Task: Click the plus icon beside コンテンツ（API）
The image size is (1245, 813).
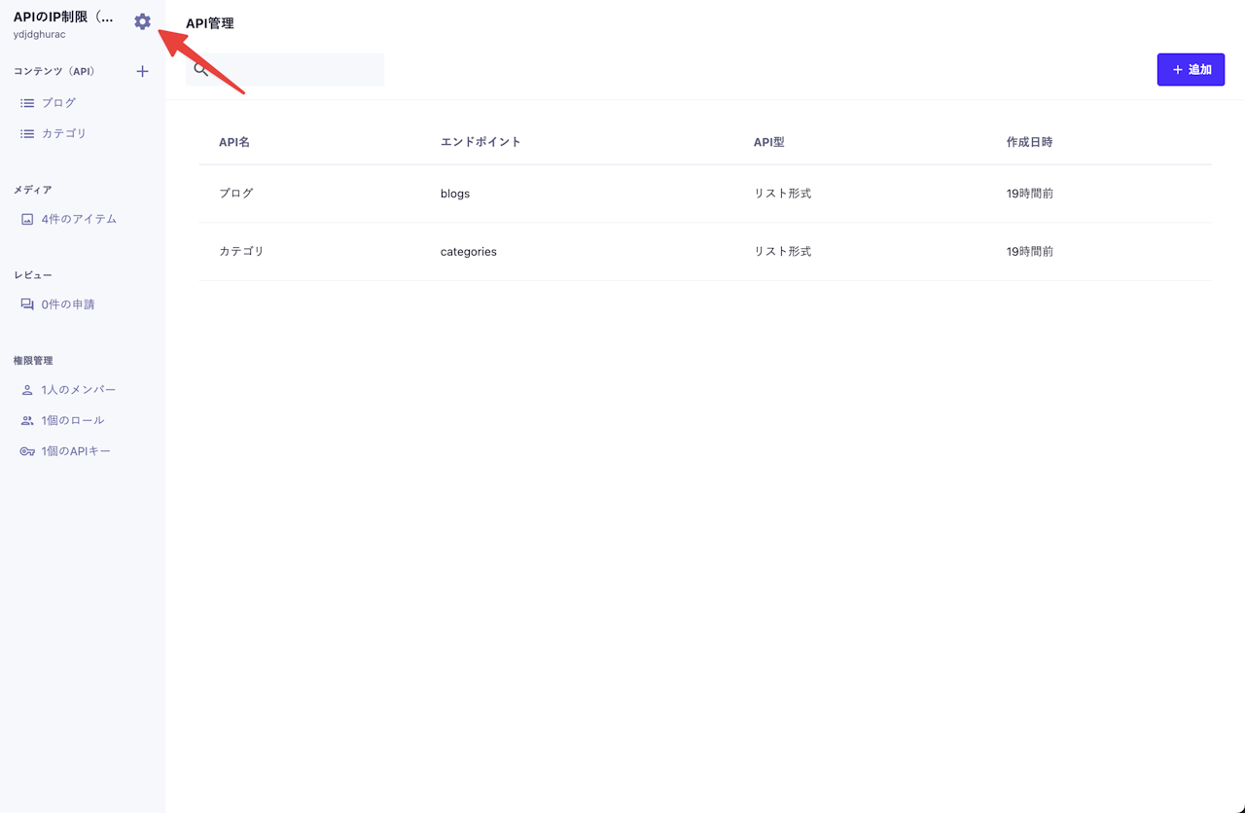Action: coord(142,71)
